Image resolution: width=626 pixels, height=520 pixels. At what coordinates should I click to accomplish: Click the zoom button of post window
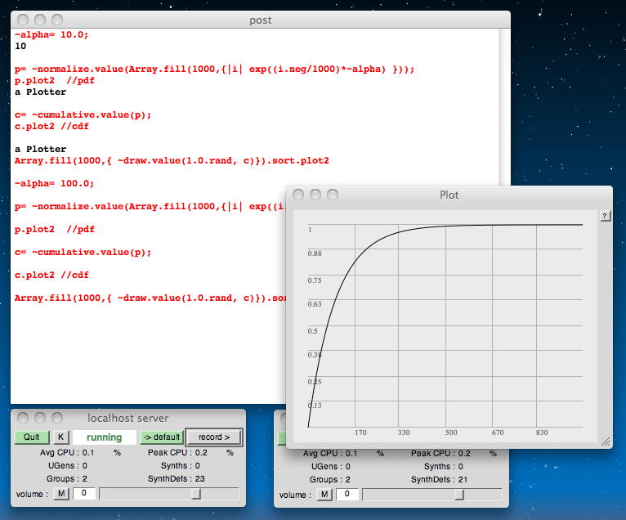click(x=57, y=20)
